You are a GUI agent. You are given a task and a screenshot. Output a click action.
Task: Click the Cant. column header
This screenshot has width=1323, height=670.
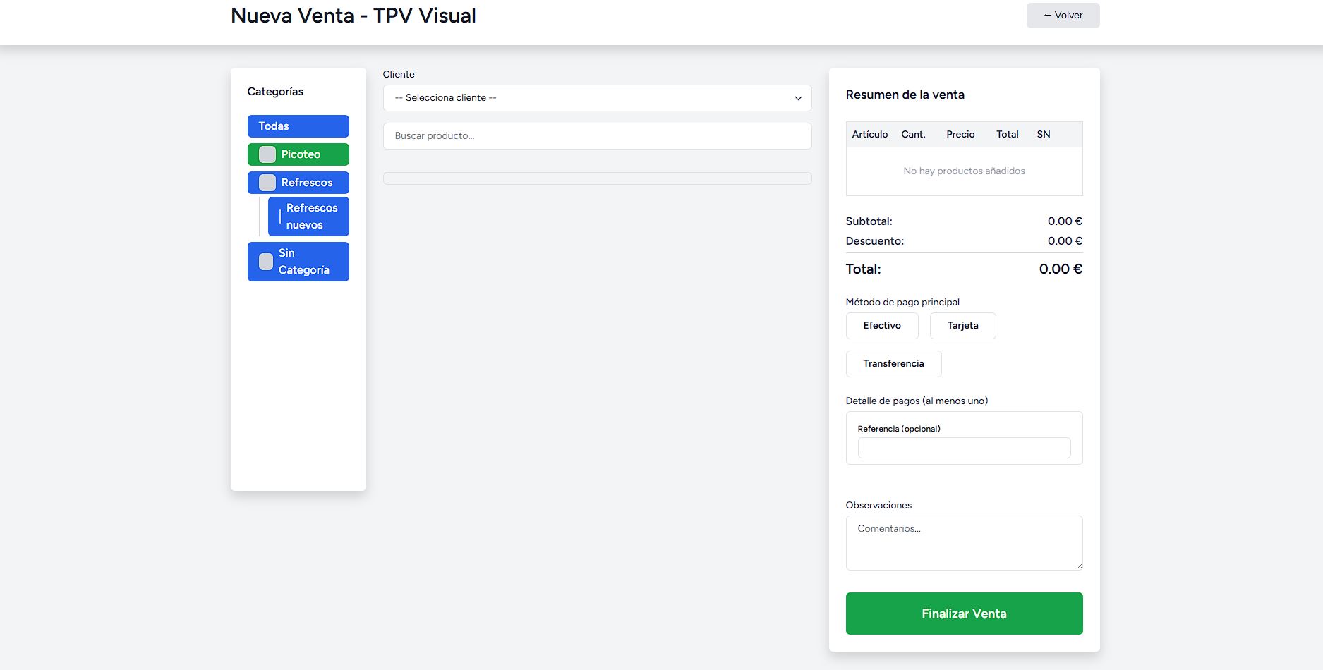[x=913, y=135]
